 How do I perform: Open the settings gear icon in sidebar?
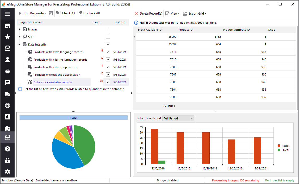pos(8,172)
